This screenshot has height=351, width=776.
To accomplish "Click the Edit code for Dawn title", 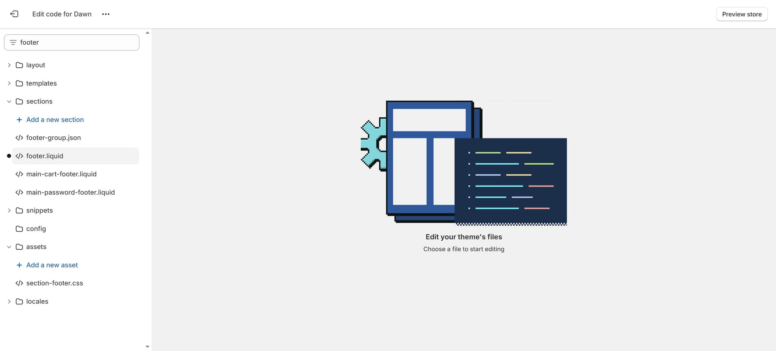I will pos(61,14).
